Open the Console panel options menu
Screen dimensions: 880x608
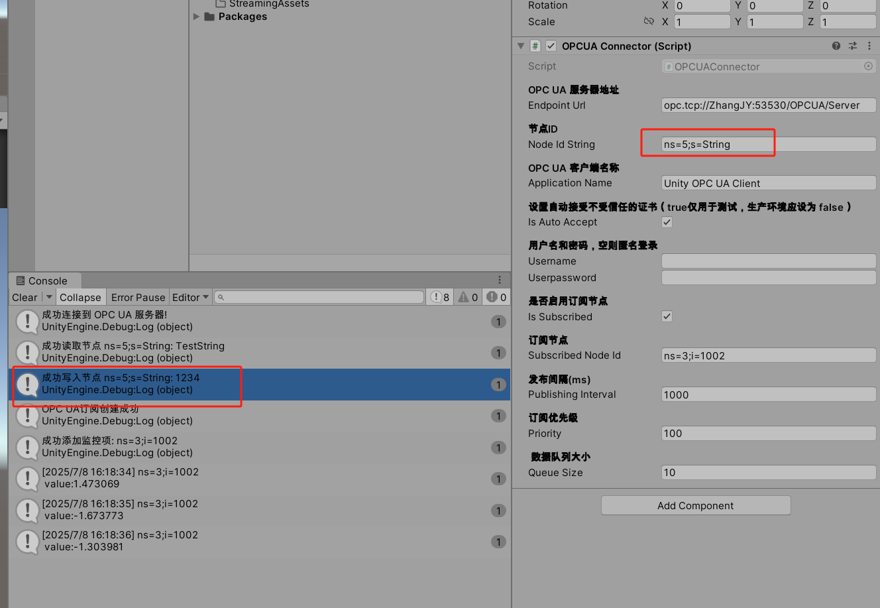(500, 279)
